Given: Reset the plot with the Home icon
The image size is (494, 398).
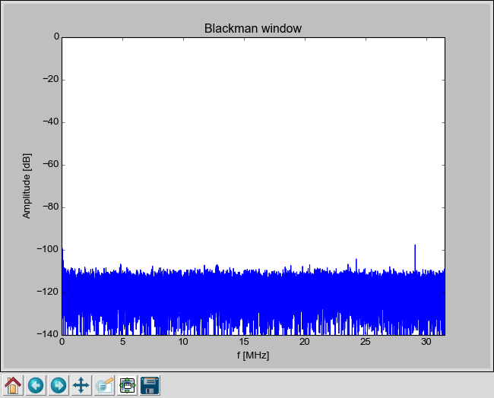Looking at the screenshot, I should [13, 385].
